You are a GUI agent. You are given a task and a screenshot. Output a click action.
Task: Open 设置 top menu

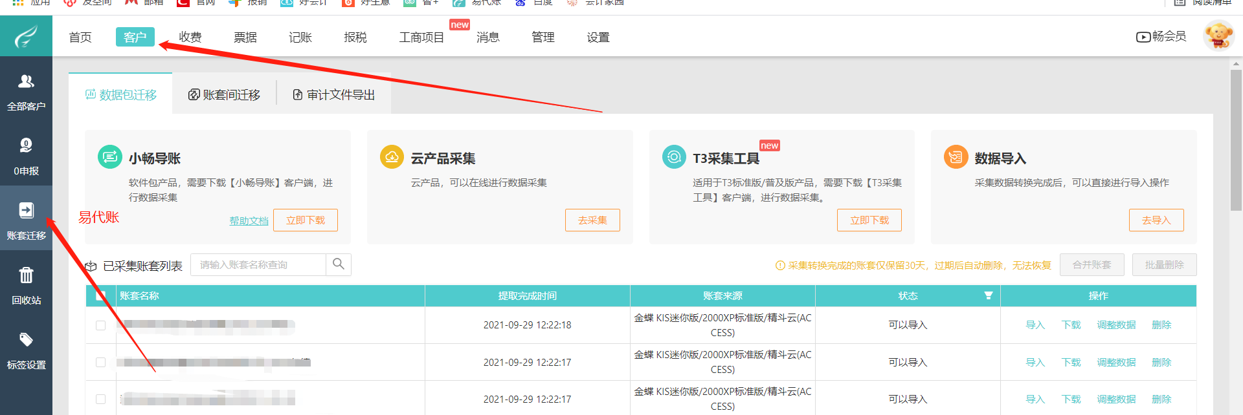(598, 37)
